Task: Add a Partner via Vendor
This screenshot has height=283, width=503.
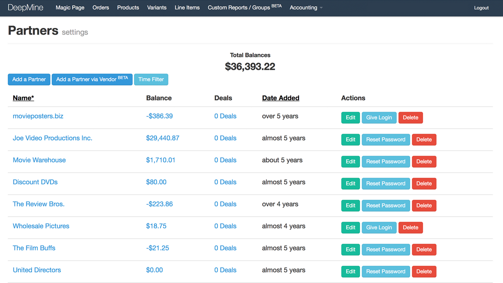Action: (92, 79)
